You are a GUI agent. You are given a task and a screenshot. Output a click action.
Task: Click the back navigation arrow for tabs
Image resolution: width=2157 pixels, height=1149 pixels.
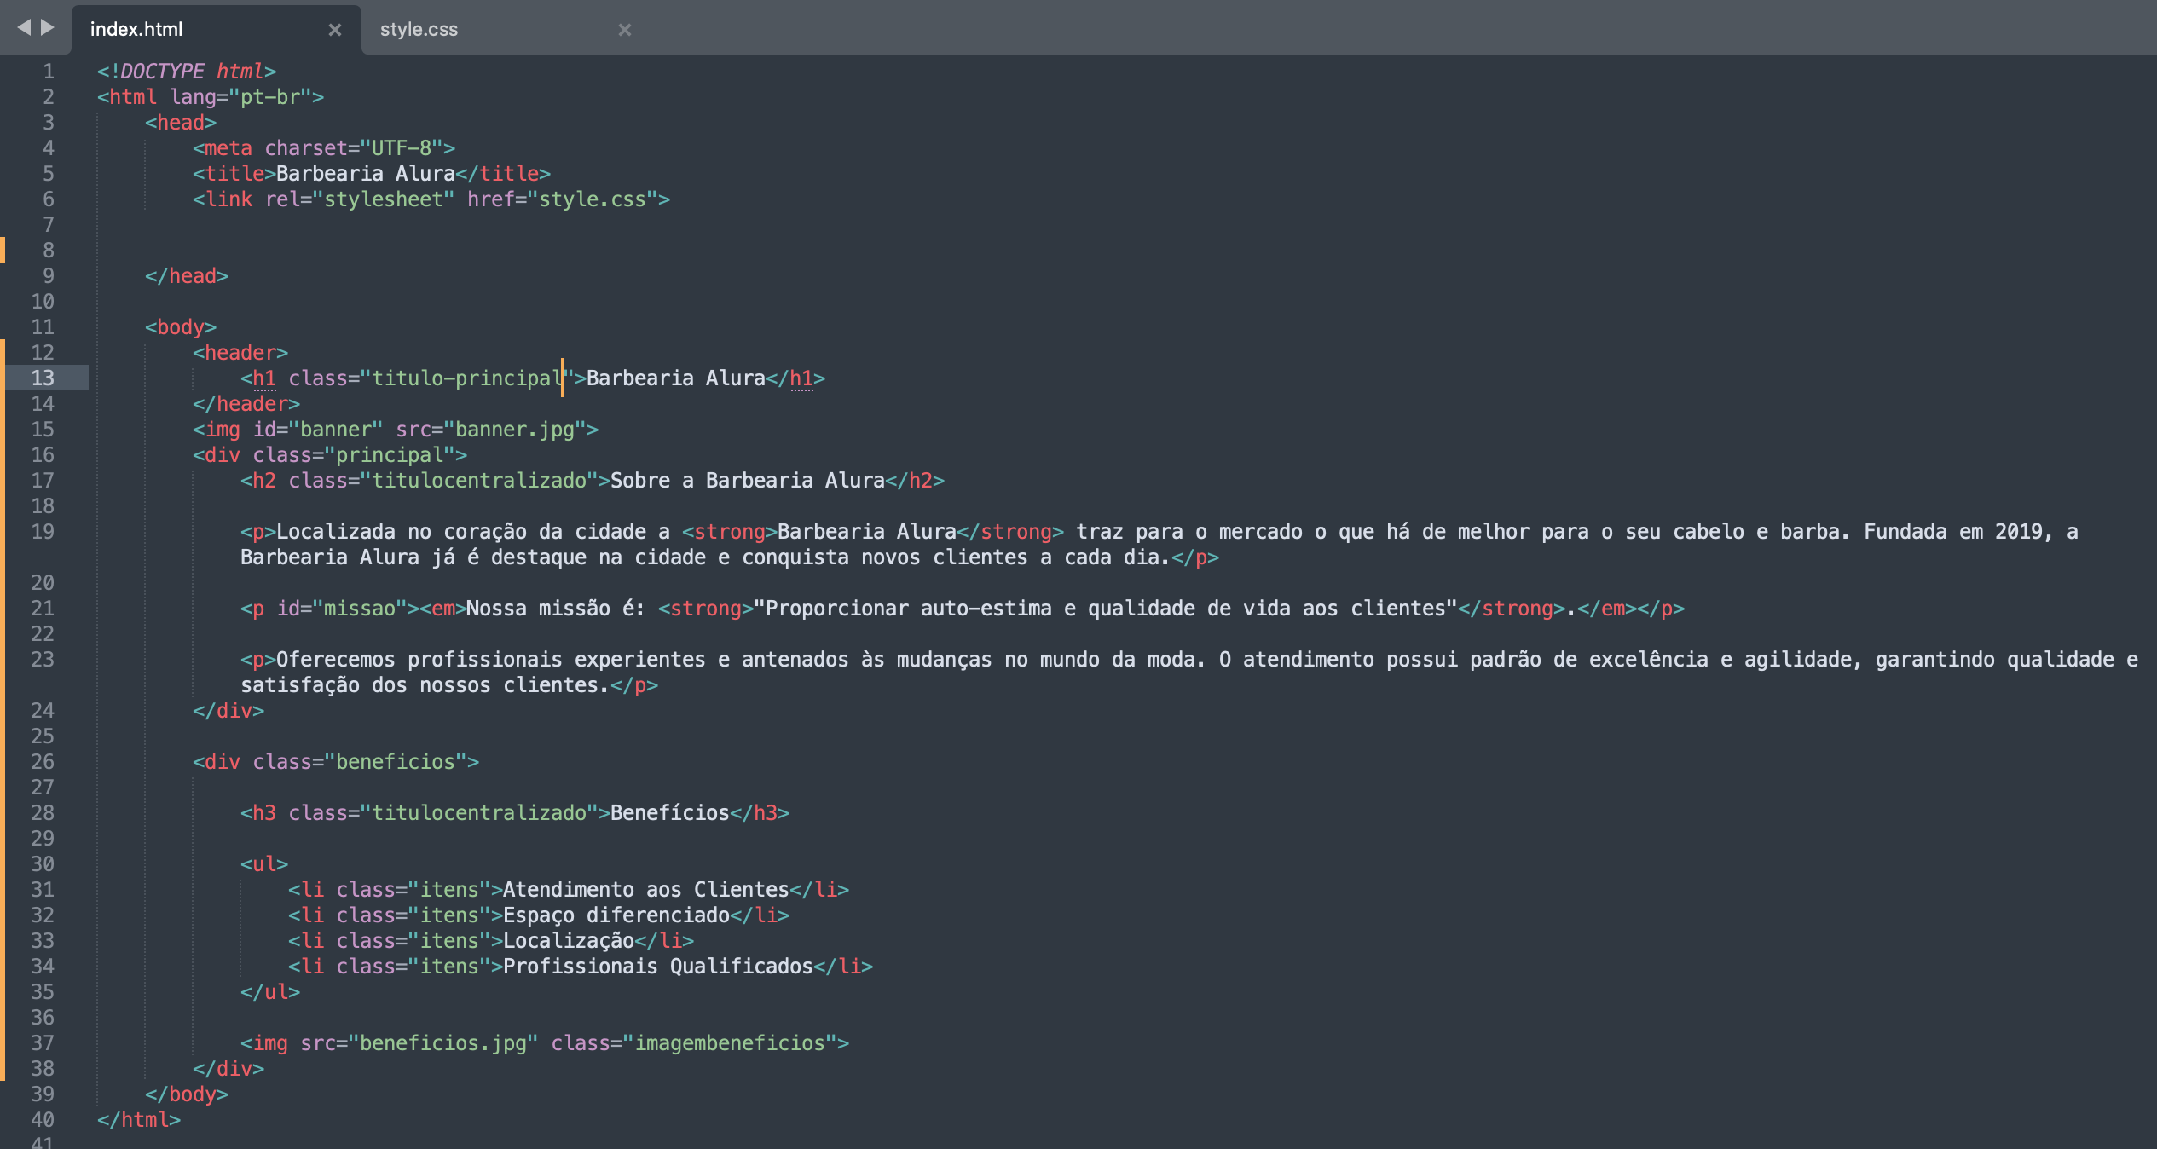pyautogui.click(x=23, y=28)
